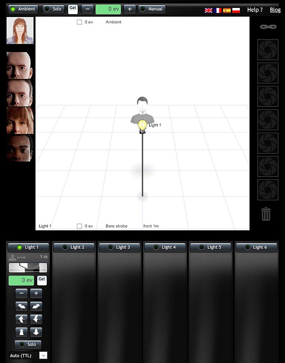Tick the Ambient 0 ev checkbox
Viewport: 285px width, 363px height.
[x=79, y=22]
